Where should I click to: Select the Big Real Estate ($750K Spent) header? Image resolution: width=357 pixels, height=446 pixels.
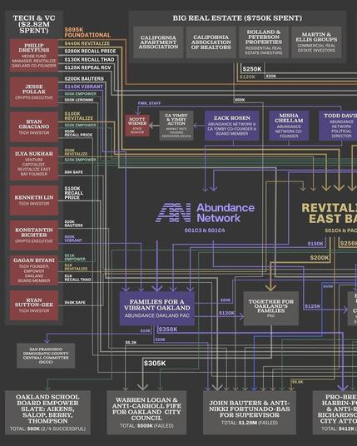(237, 18)
